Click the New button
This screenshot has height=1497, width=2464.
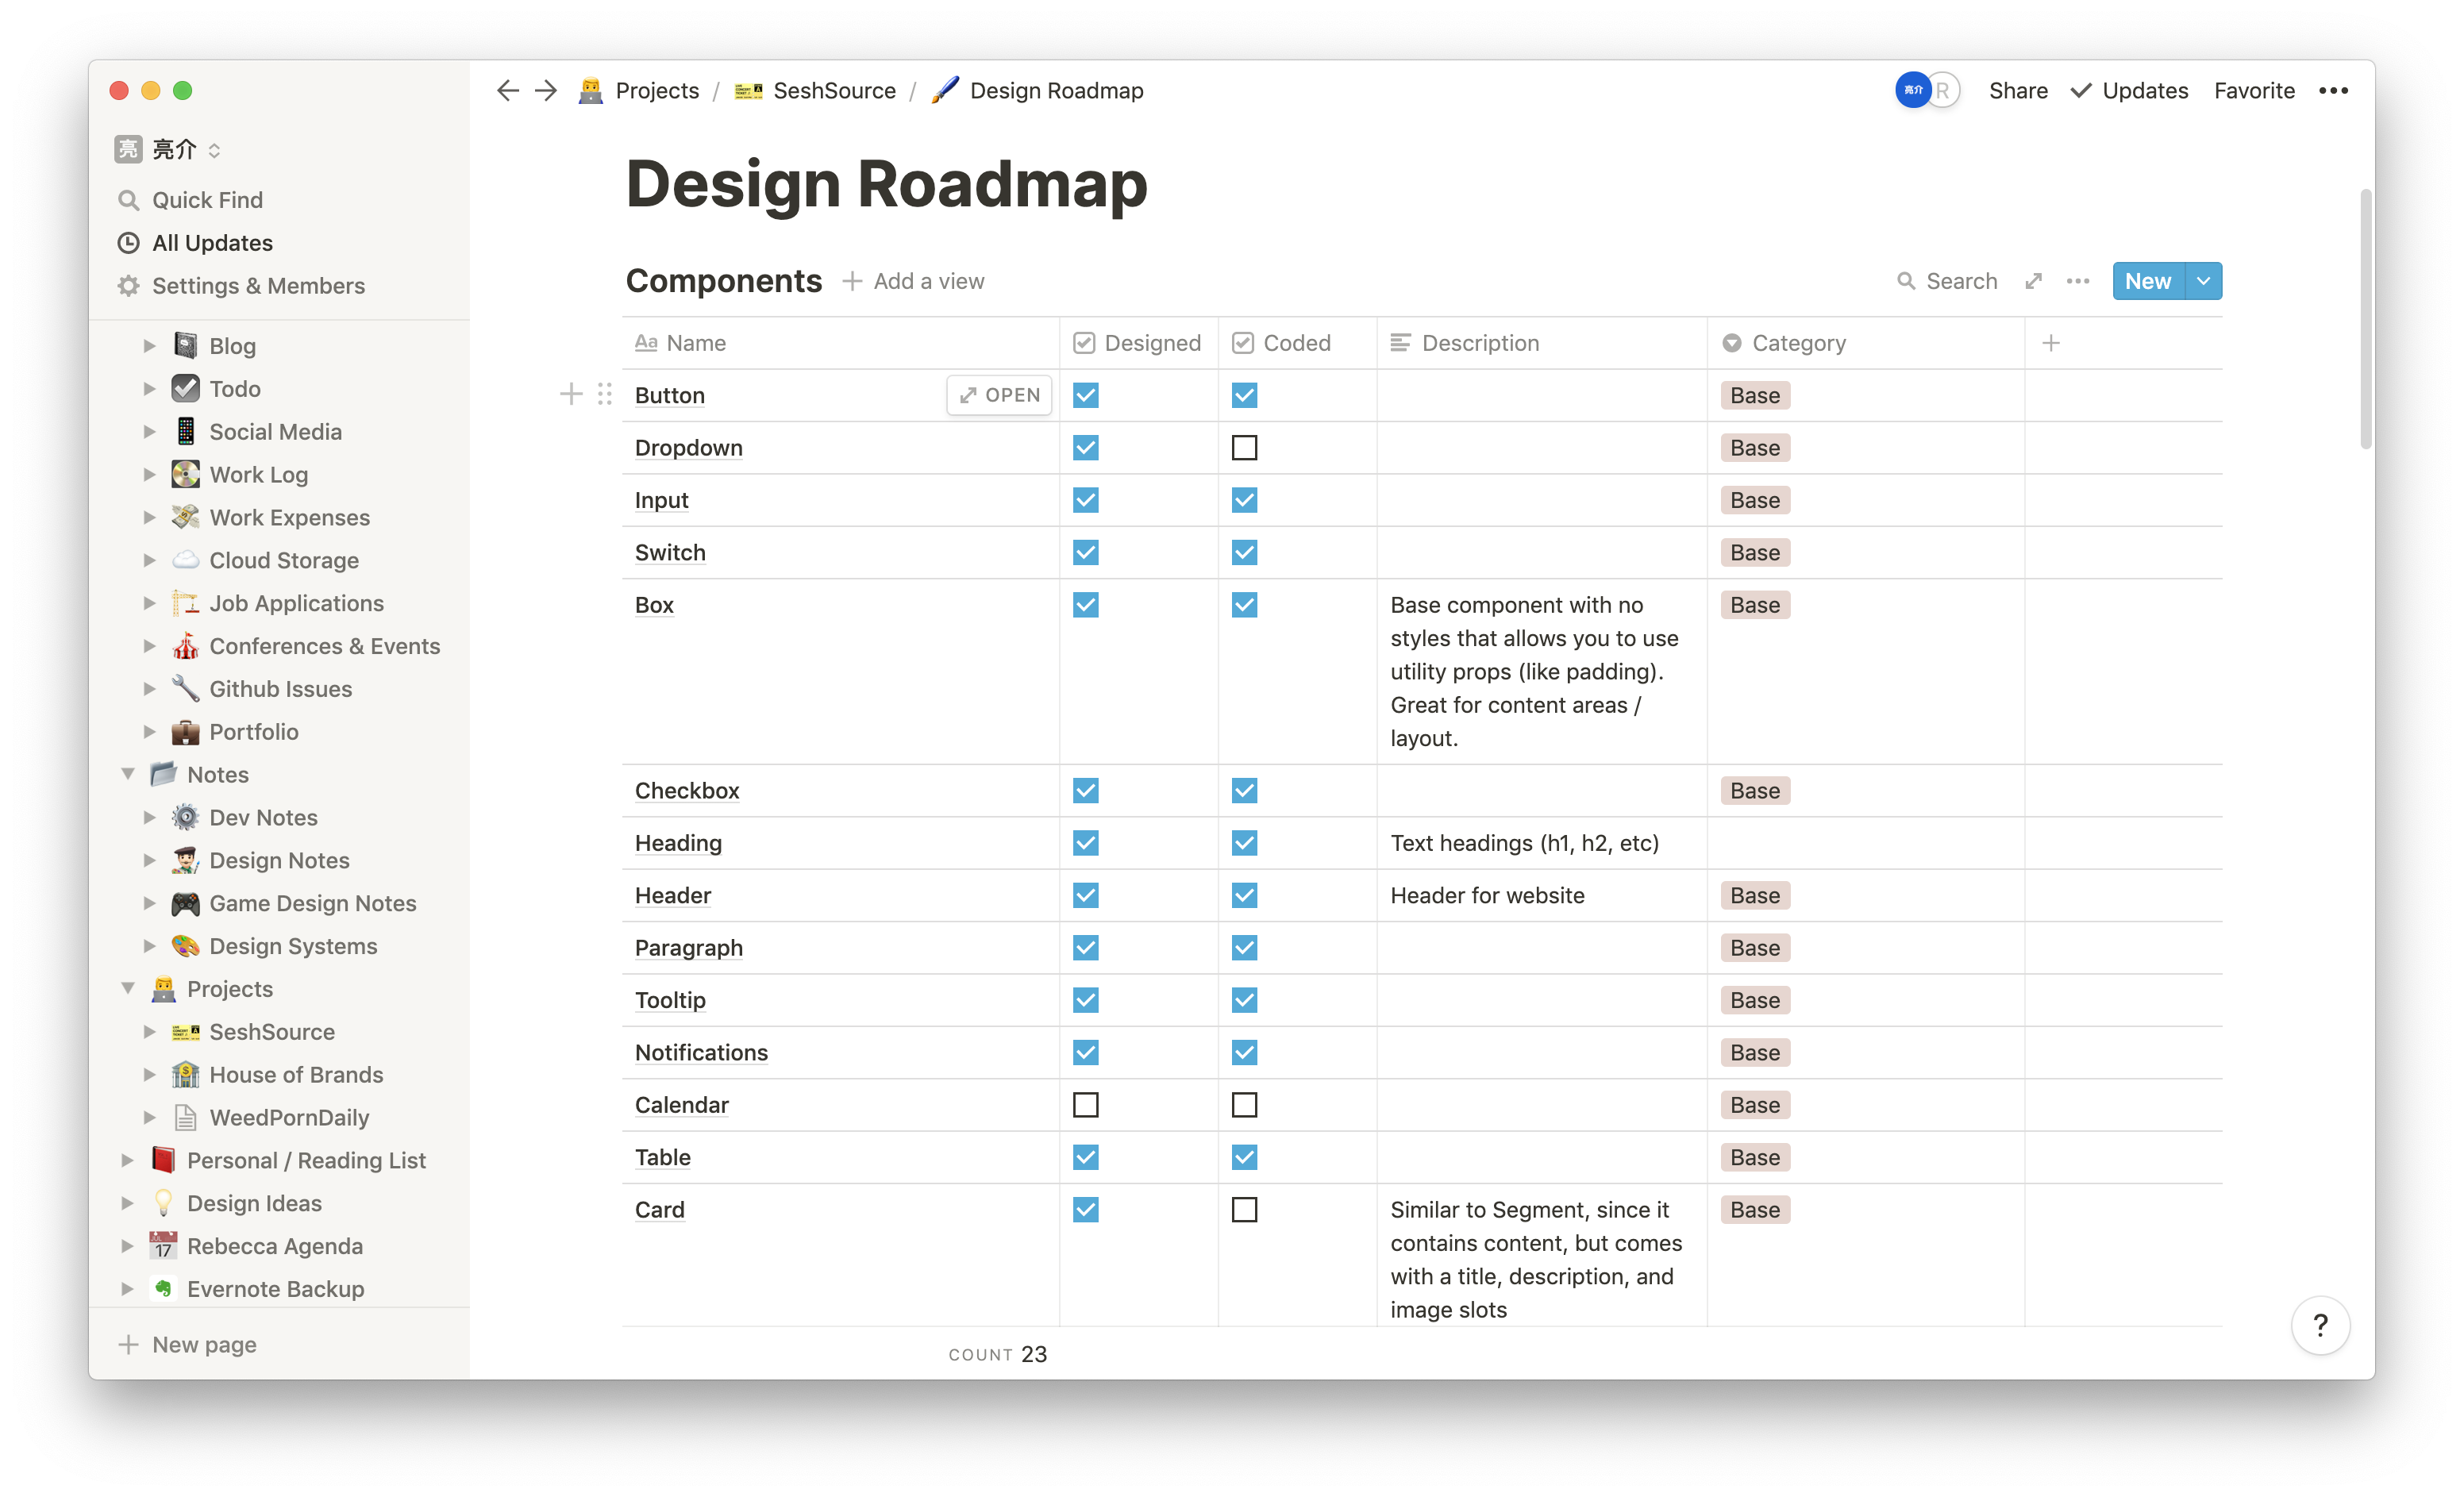[x=2148, y=281]
